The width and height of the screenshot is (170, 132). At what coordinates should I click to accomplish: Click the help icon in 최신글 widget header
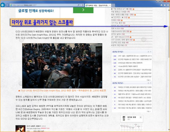tap(151, 83)
